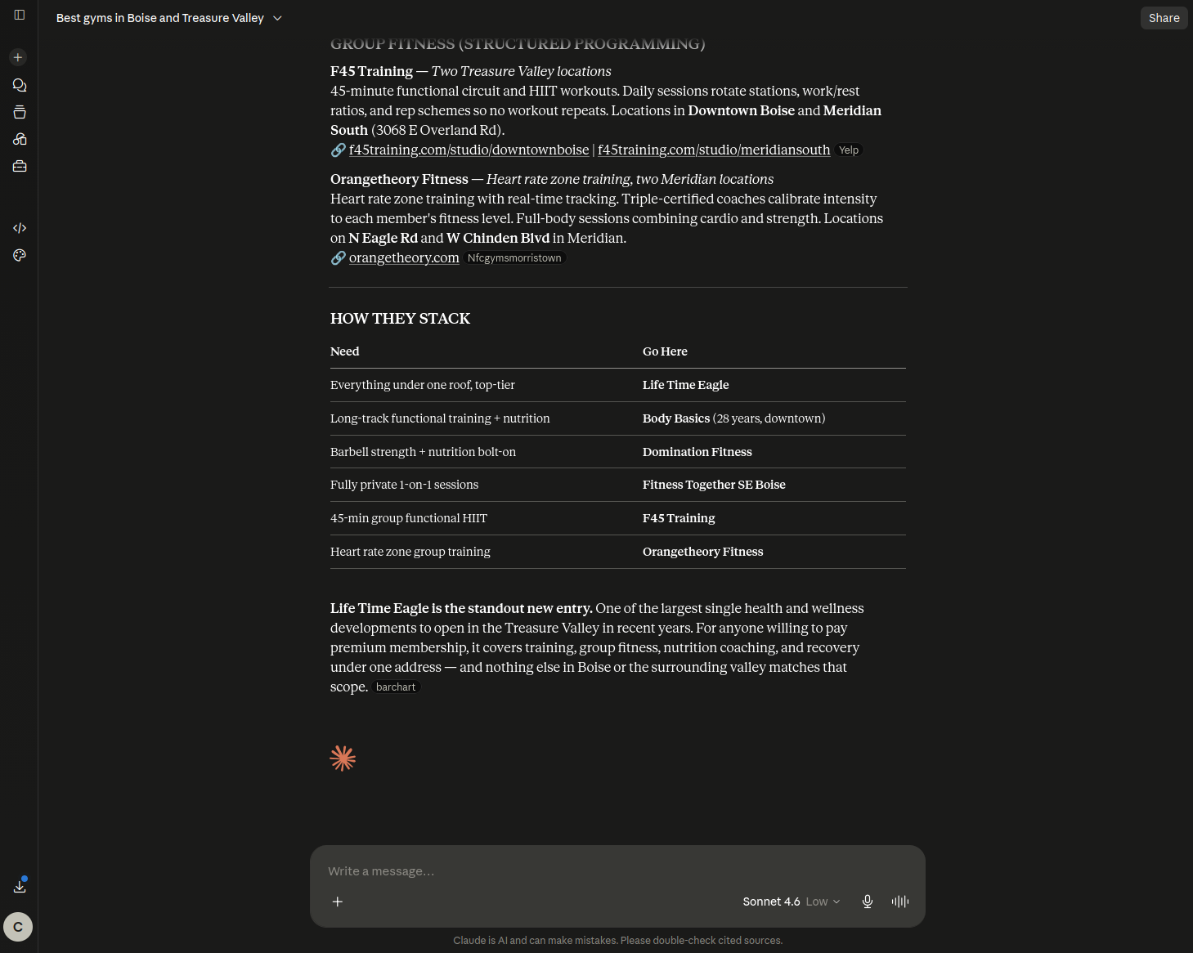Click the microphone dictation icon
1193x953 pixels.
[x=868, y=902]
